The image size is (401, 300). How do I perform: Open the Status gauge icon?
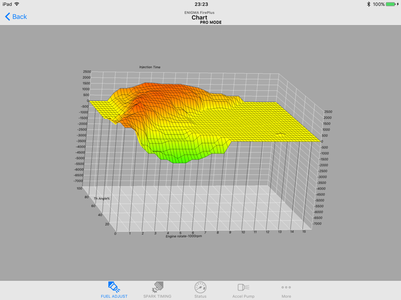pos(200,287)
